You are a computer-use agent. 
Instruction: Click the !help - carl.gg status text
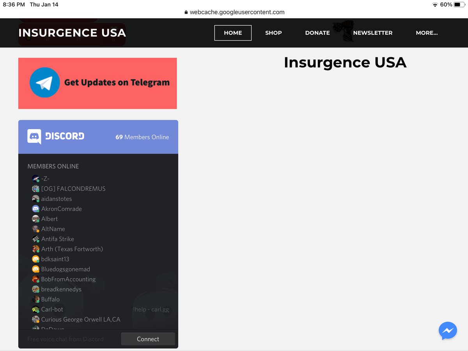point(151,310)
